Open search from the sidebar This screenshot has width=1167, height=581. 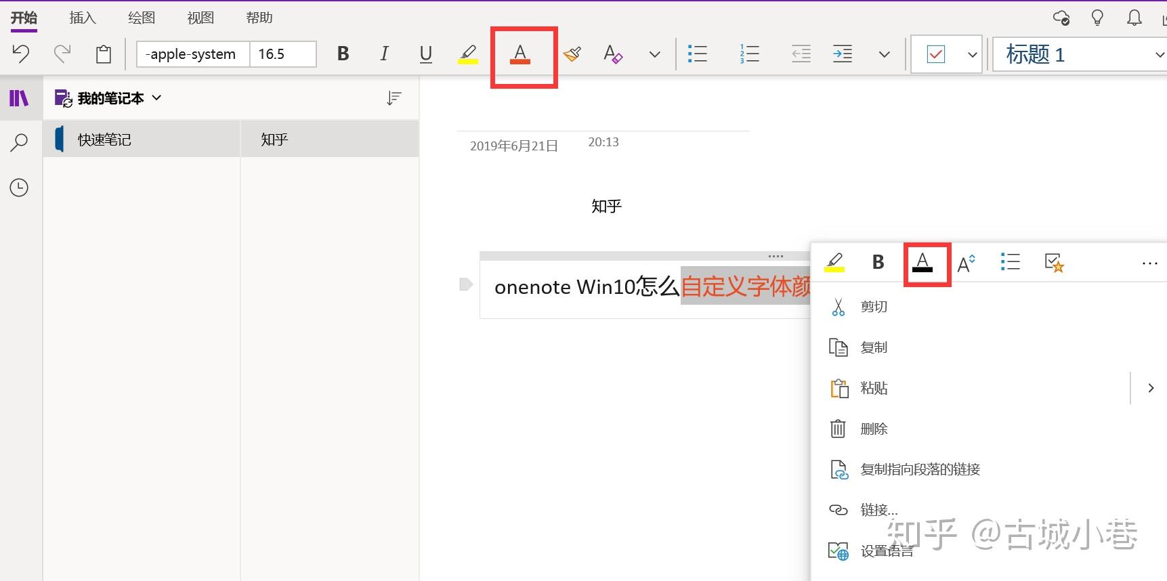tap(19, 143)
